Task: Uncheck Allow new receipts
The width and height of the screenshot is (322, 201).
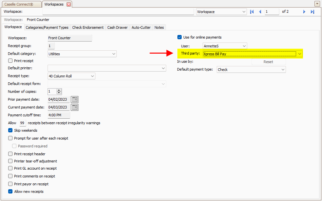Action: [10, 192]
